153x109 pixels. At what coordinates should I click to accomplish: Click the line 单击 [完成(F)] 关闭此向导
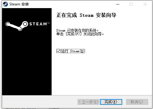click(80, 34)
